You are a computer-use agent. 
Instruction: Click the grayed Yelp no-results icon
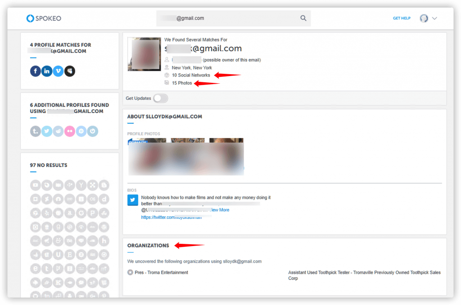tap(47, 213)
